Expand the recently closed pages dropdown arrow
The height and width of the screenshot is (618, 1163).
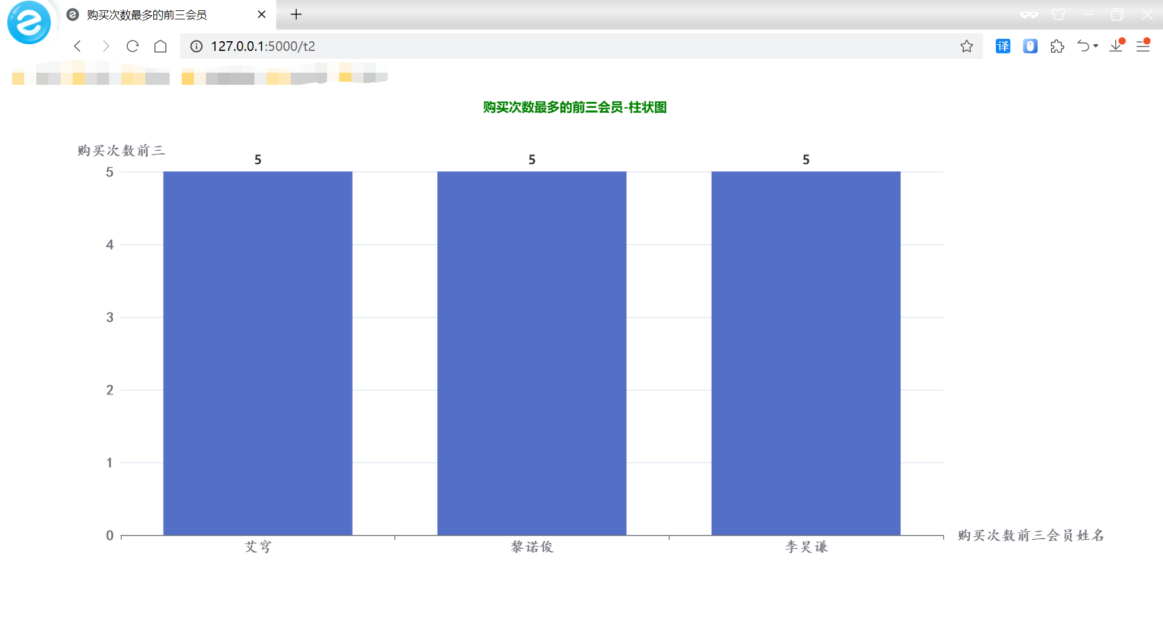coord(1096,45)
